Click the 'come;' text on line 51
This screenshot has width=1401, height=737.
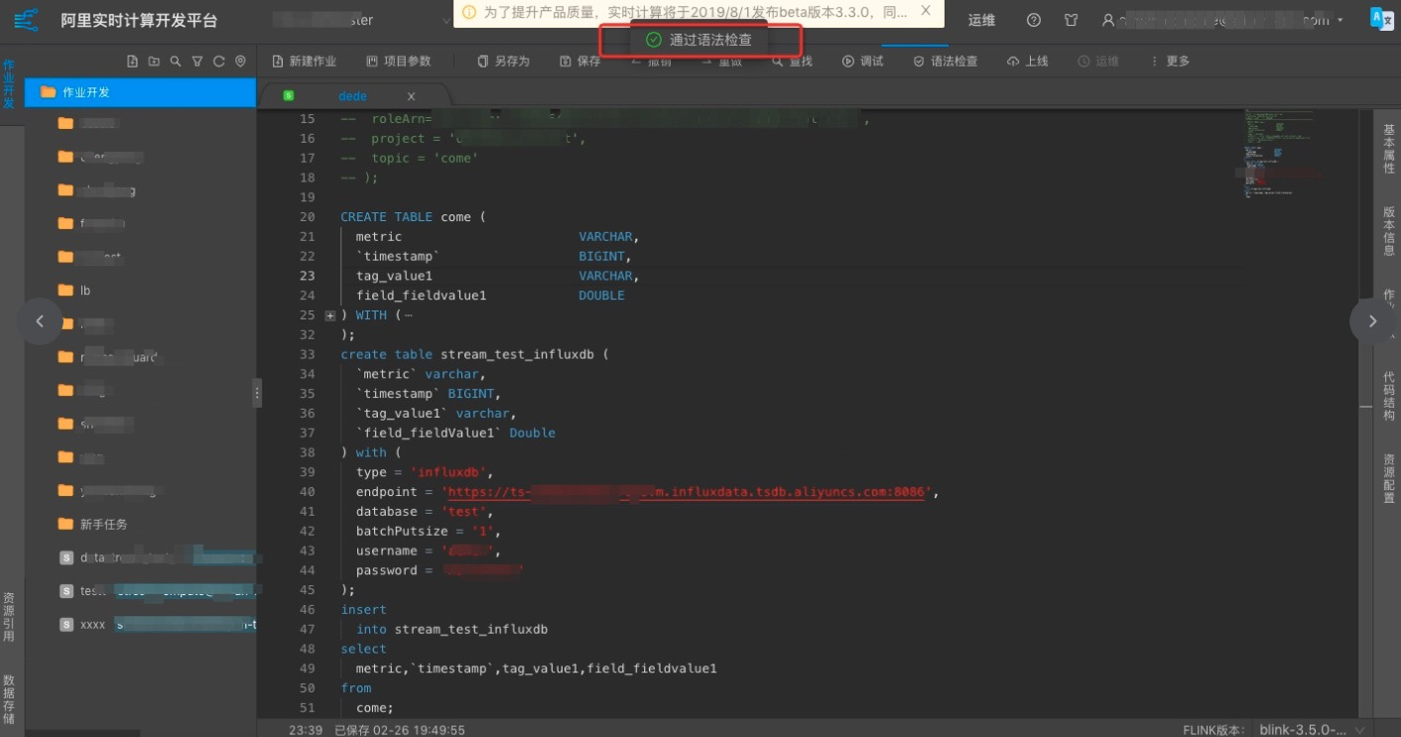[375, 707]
